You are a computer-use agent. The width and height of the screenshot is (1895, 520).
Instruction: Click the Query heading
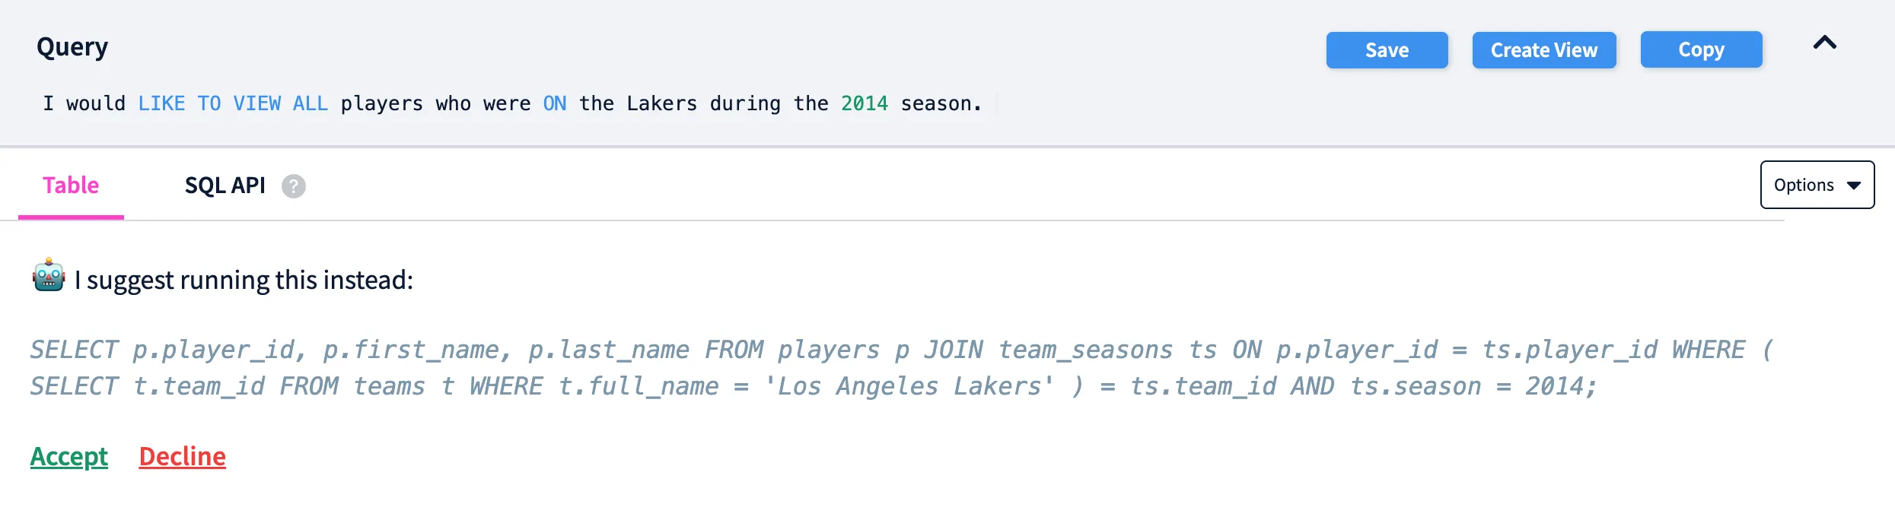point(72,47)
